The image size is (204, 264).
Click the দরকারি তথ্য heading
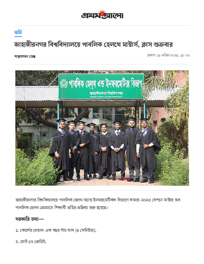point(30,219)
